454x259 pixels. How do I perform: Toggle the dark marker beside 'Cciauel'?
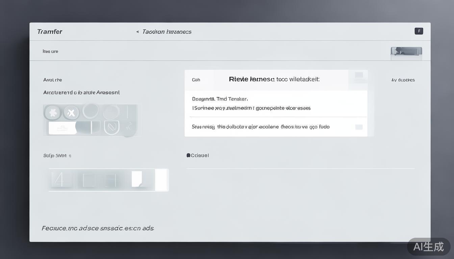188,155
